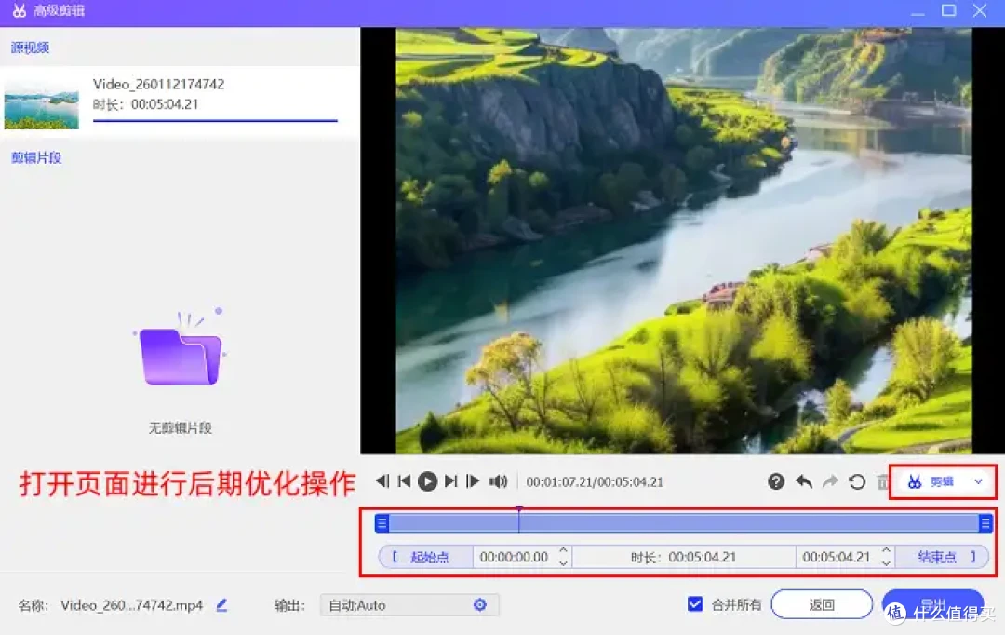Delete segment using the trash icon

[x=883, y=481]
